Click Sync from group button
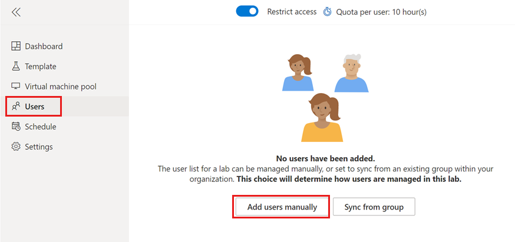The height and width of the screenshot is (242, 515). (374, 207)
